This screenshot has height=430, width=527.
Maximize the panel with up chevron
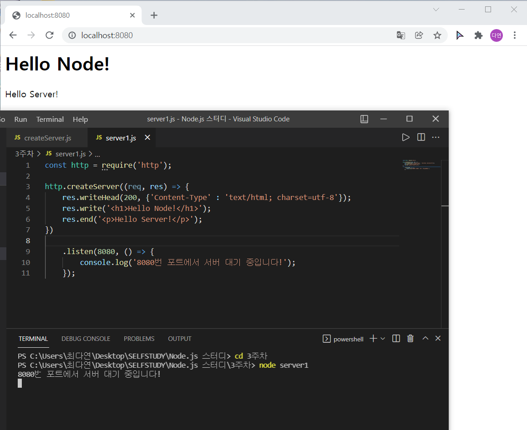[425, 338]
